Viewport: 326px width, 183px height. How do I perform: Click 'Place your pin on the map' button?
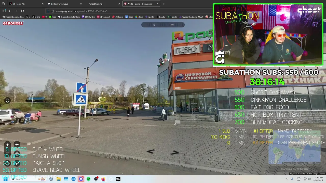coord(294,169)
